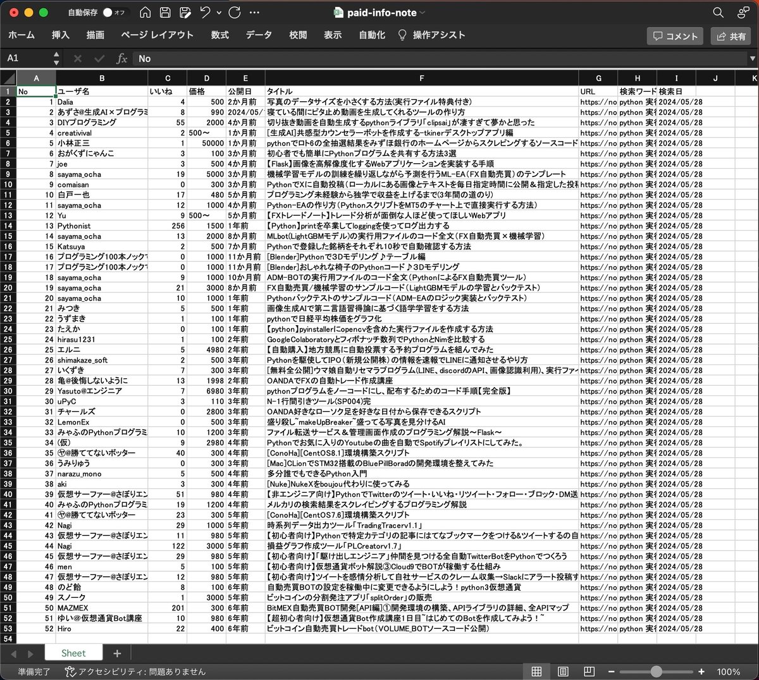This screenshot has width=759, height=680.
Task: Click the cancel X icon in formula bar
Action: [78, 58]
